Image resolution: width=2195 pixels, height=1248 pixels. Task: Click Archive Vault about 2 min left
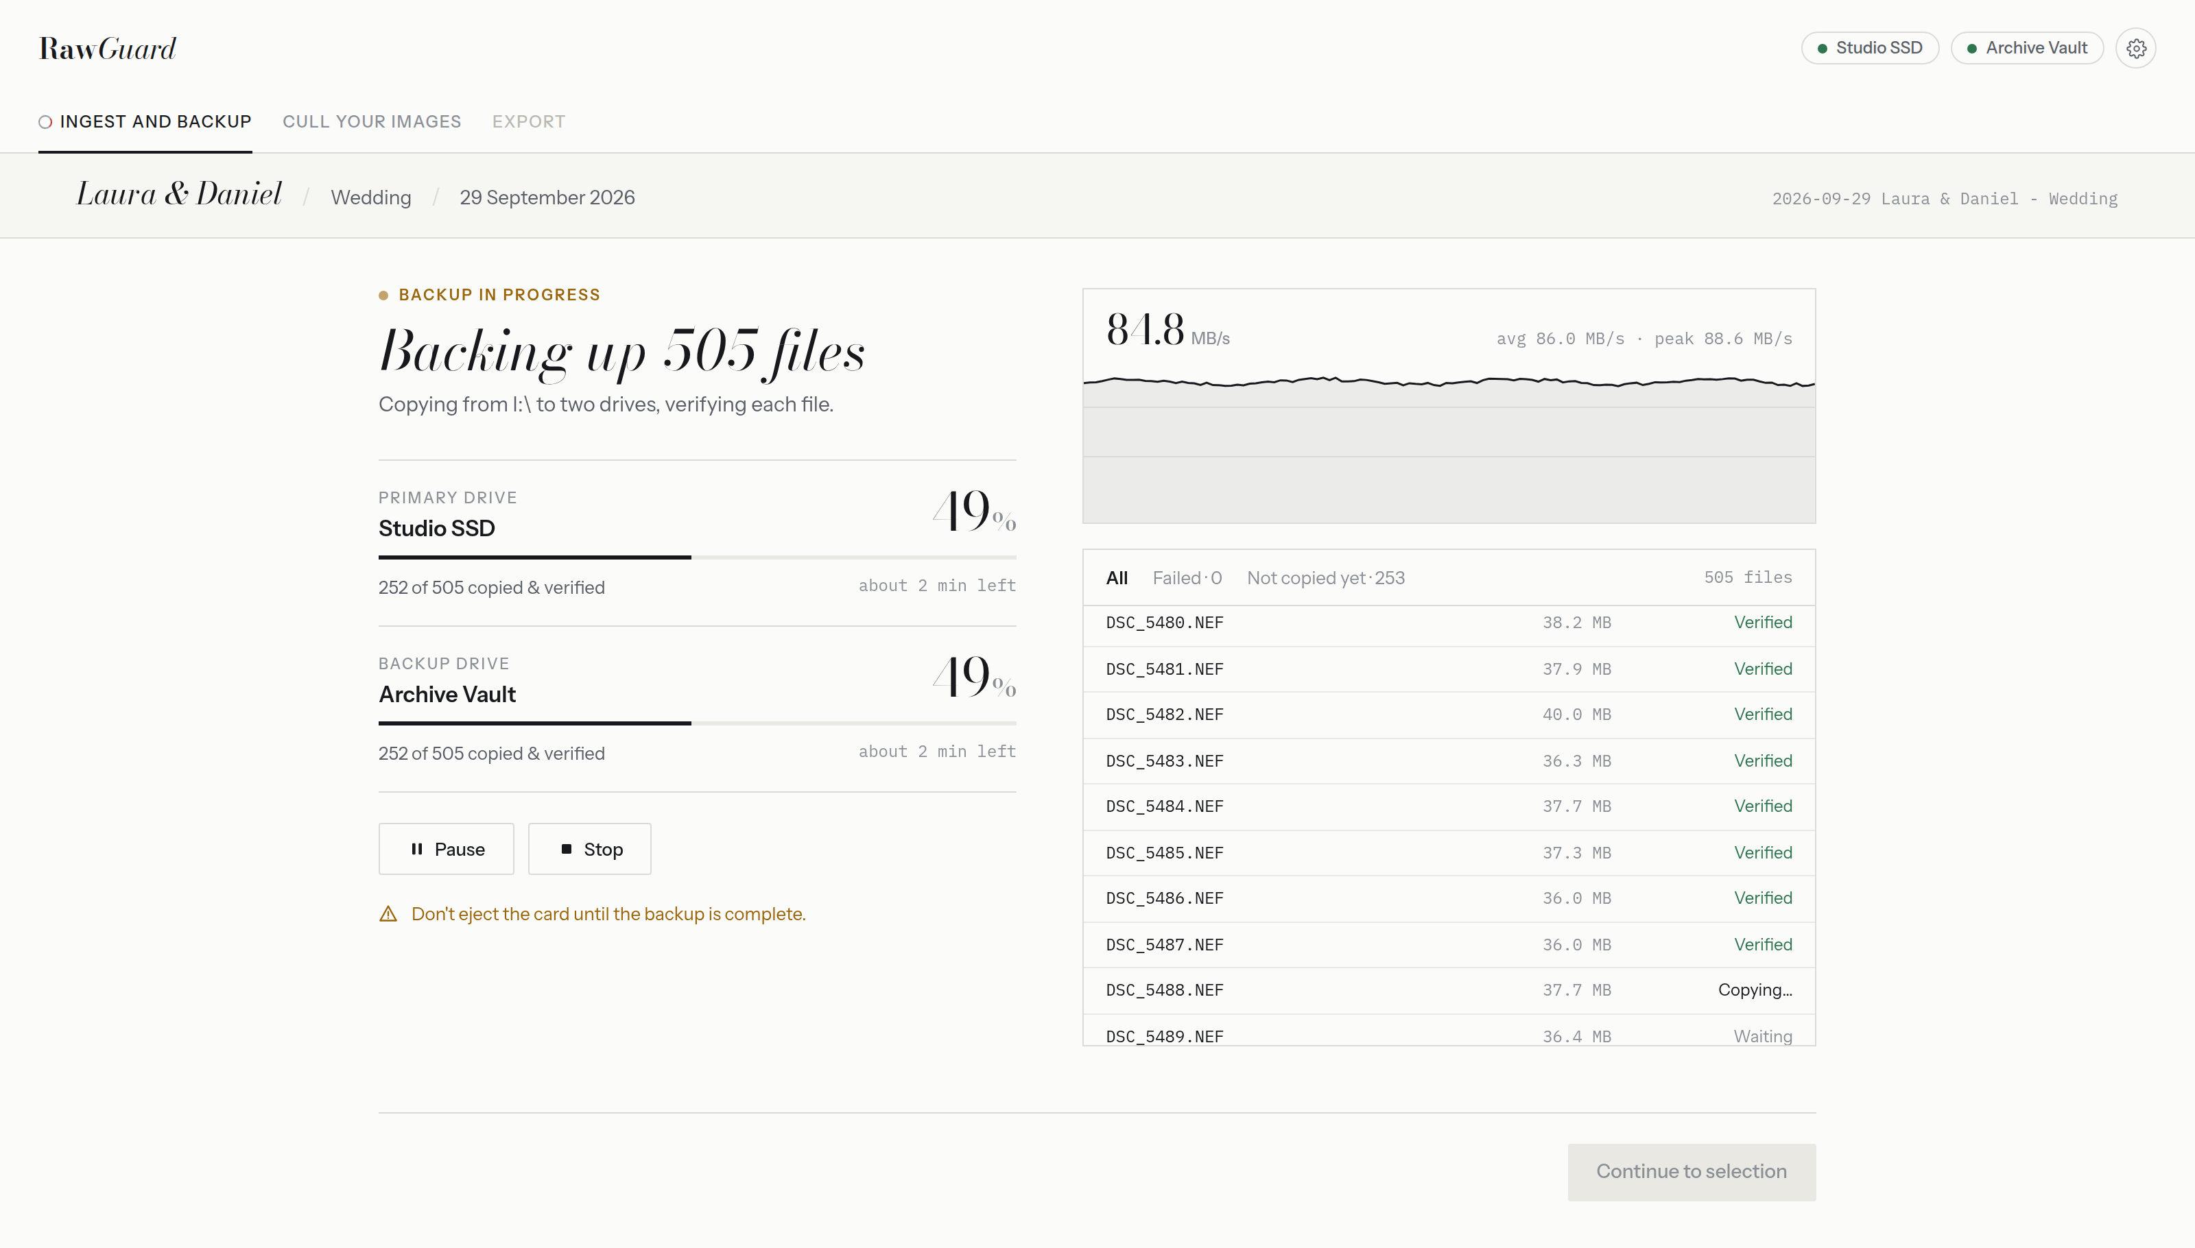[937, 752]
